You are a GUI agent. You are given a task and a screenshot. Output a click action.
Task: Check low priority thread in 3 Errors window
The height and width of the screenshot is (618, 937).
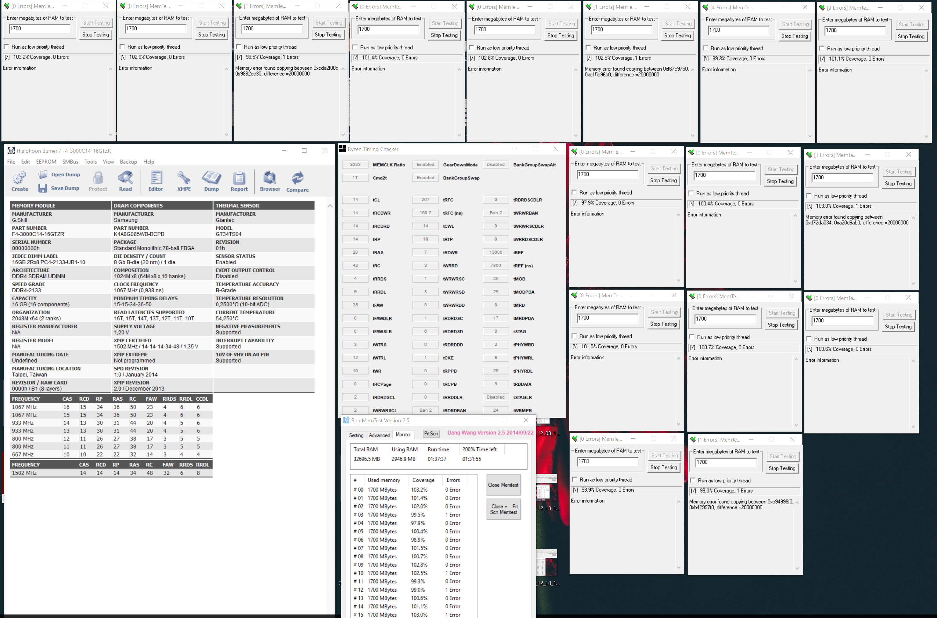(x=822, y=49)
